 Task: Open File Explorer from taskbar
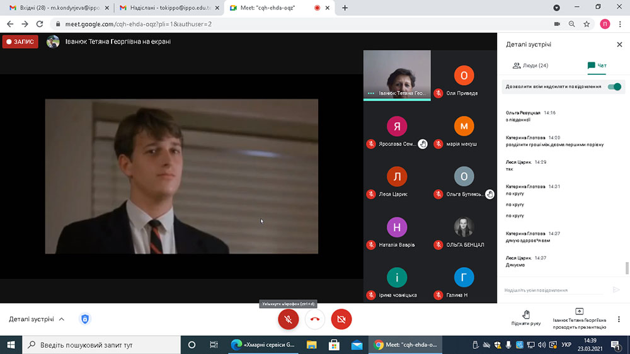pos(311,345)
